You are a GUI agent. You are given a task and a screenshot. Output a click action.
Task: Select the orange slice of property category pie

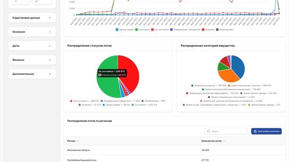pyautogui.click(x=228, y=76)
